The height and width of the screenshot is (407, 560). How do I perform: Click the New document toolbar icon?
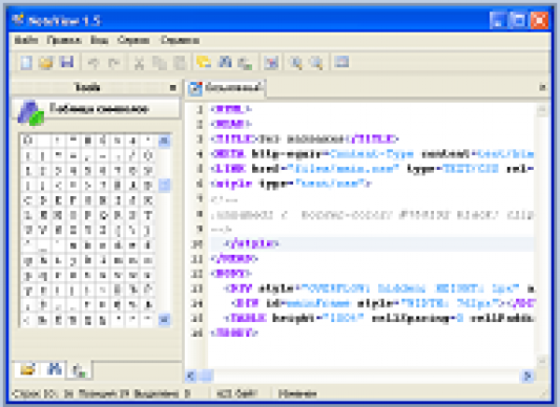pos(27,63)
